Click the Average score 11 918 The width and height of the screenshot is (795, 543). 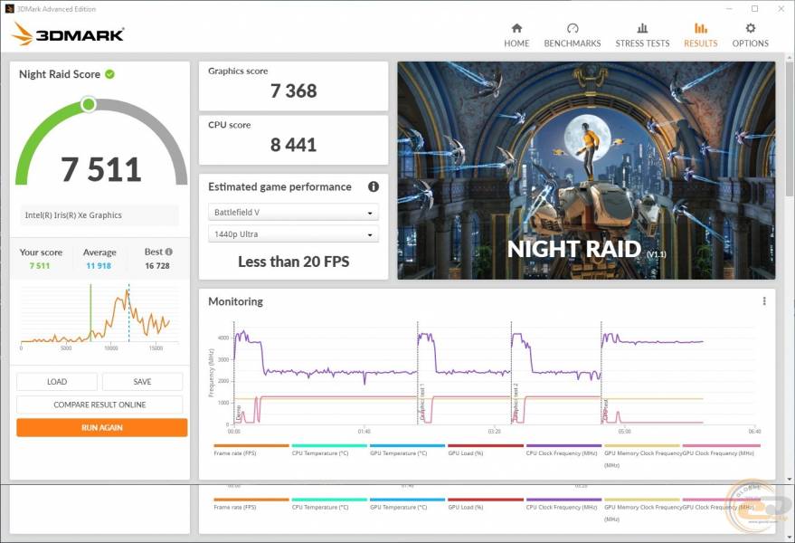99,265
